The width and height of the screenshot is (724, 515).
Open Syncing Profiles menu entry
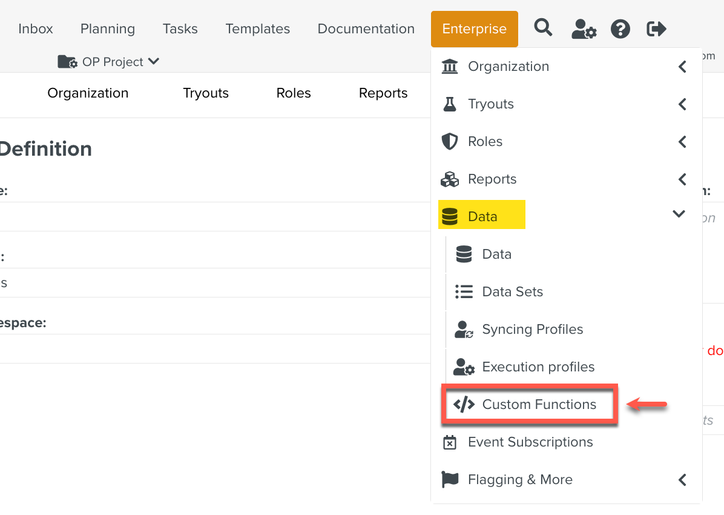tap(532, 330)
